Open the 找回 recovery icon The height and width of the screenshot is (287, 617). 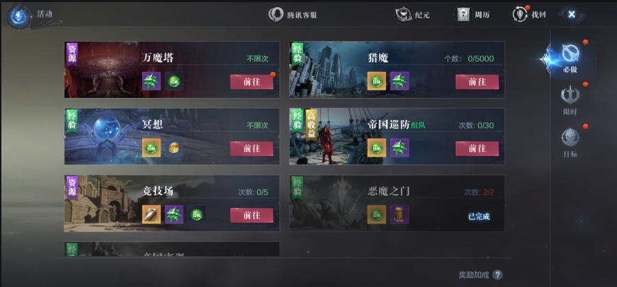[x=520, y=14]
